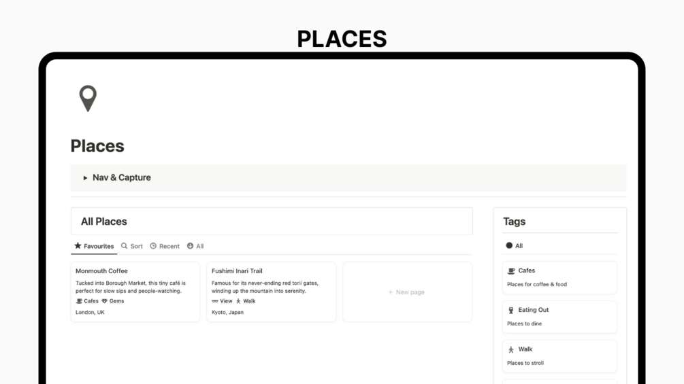Open the Fushimi Inari Trail card title
Viewport: 684px width, 384px height.
tap(237, 270)
